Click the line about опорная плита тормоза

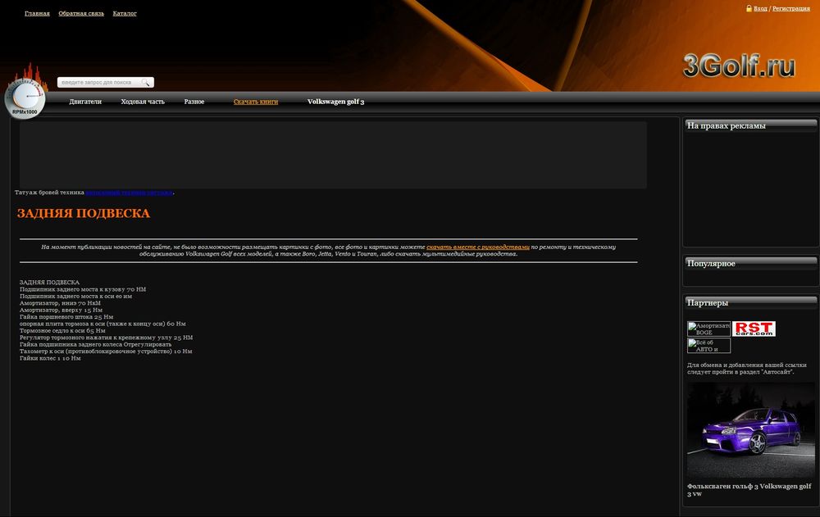[102, 324]
